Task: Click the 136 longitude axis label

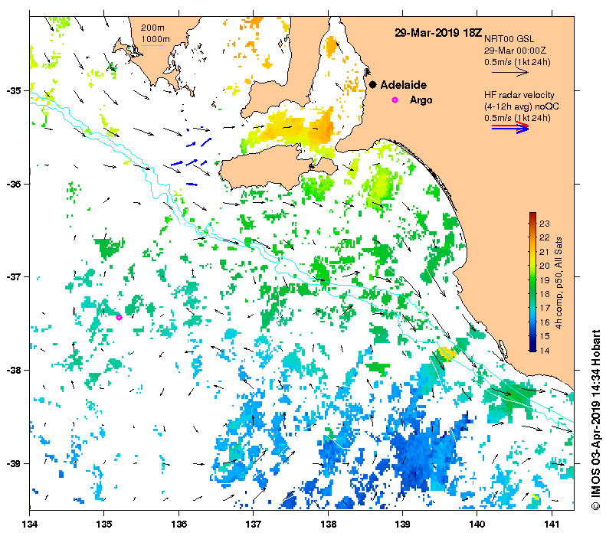Action: tap(179, 524)
